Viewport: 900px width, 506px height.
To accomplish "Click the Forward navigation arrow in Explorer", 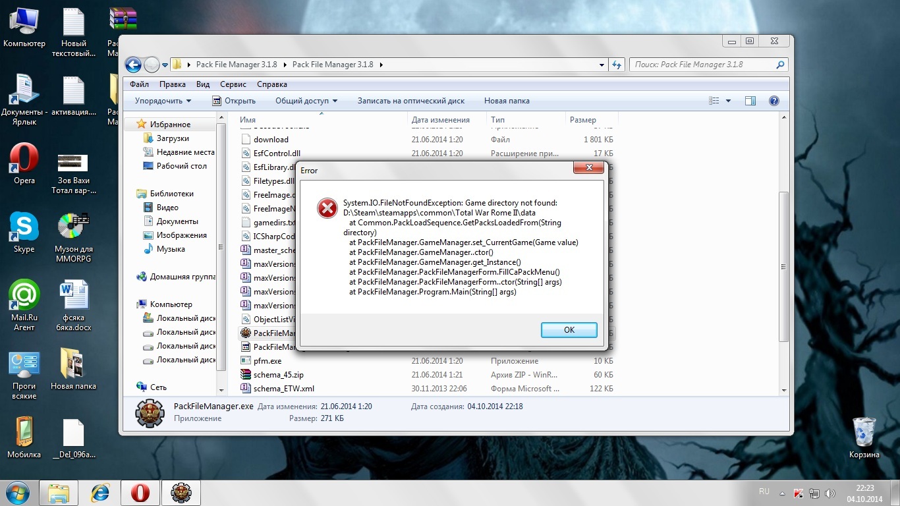I will click(152, 65).
